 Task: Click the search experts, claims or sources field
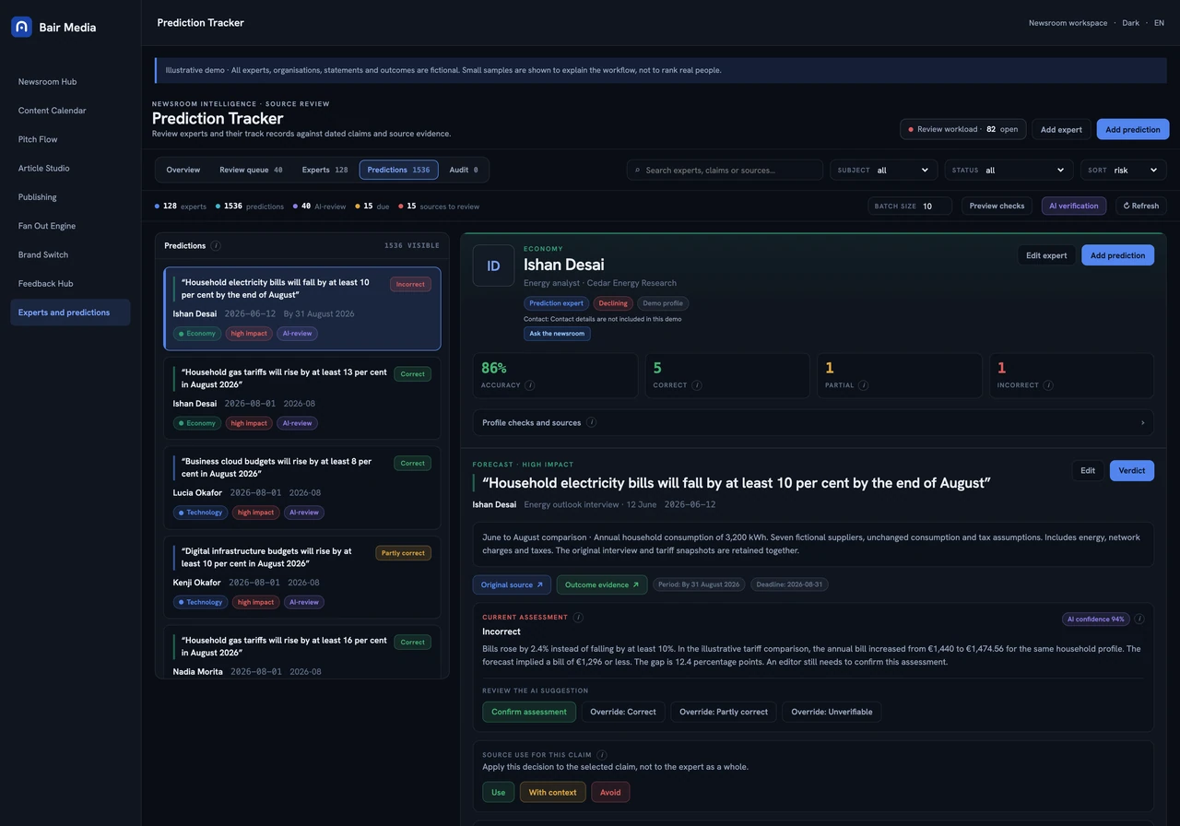(725, 170)
